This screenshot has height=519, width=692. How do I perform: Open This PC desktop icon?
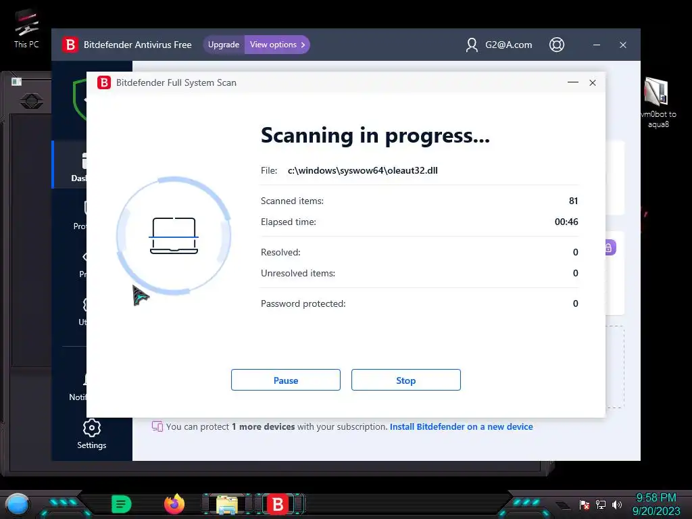tap(26, 28)
